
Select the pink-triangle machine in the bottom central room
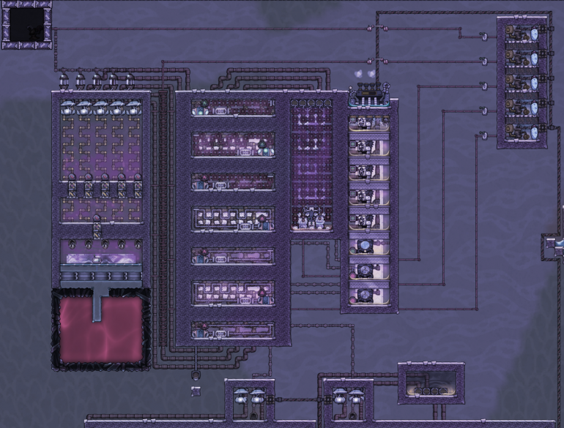pos(202,331)
